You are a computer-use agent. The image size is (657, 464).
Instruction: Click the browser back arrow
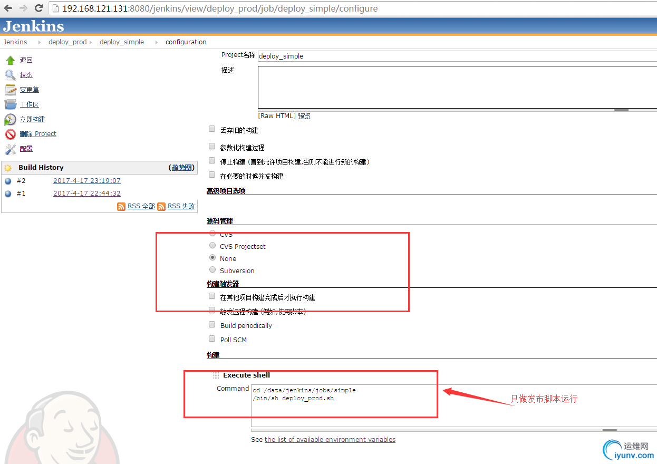[8, 8]
